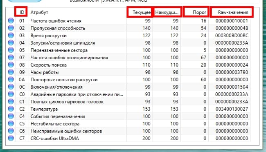This screenshot has height=152, width=266.
Task: Click Аварийные парковки при отключении attribute name
Action: pos(77,94)
